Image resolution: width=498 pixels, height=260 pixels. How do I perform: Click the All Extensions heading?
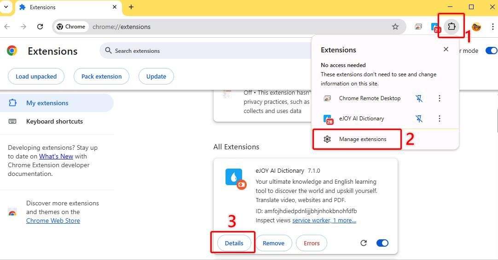[236, 147]
